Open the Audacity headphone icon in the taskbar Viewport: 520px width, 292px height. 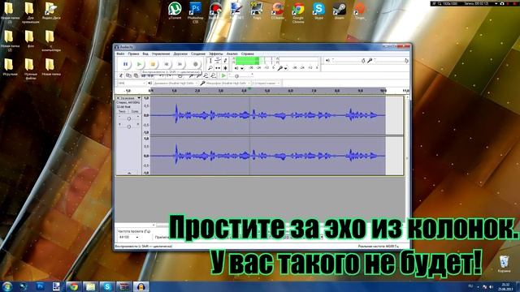tap(141, 286)
